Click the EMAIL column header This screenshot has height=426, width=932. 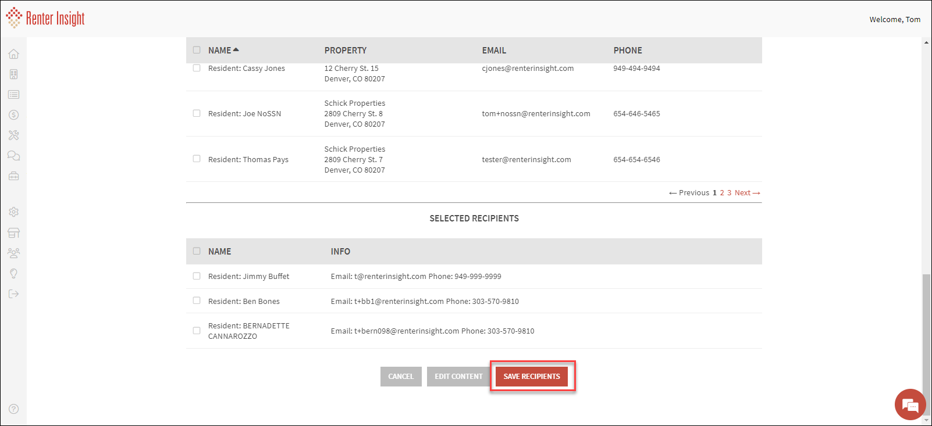[494, 51]
